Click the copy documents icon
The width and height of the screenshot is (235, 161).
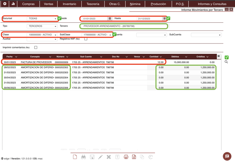[142, 157]
